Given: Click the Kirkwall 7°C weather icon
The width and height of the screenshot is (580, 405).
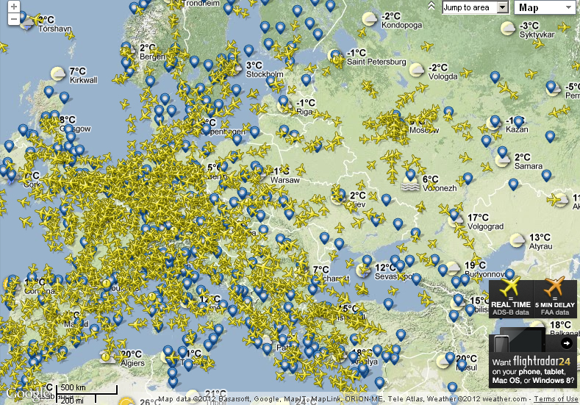Looking at the screenshot, I should point(58,74).
